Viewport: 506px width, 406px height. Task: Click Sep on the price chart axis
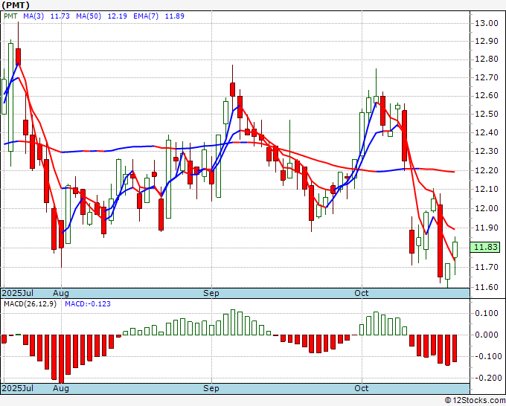(x=211, y=293)
